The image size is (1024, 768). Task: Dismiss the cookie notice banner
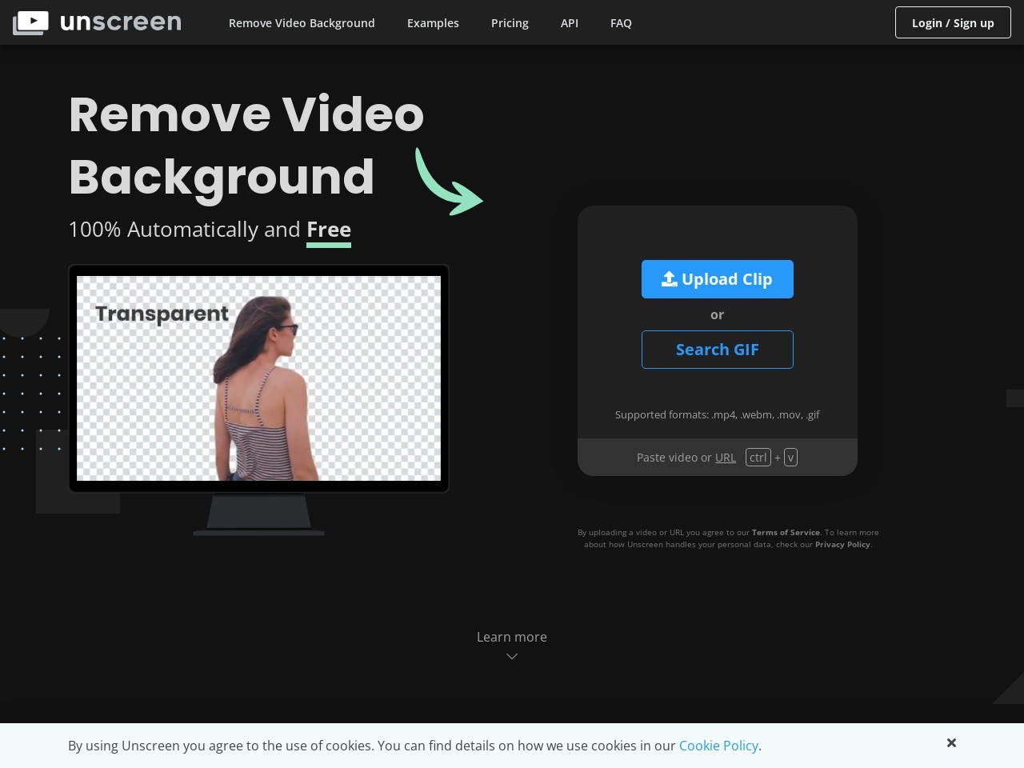click(951, 743)
